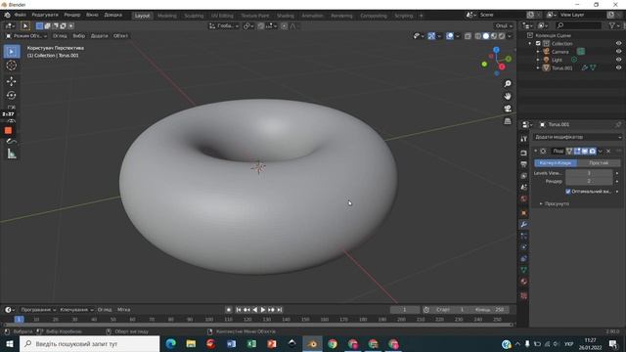Click the zoom view magnifier icon

tap(508, 84)
